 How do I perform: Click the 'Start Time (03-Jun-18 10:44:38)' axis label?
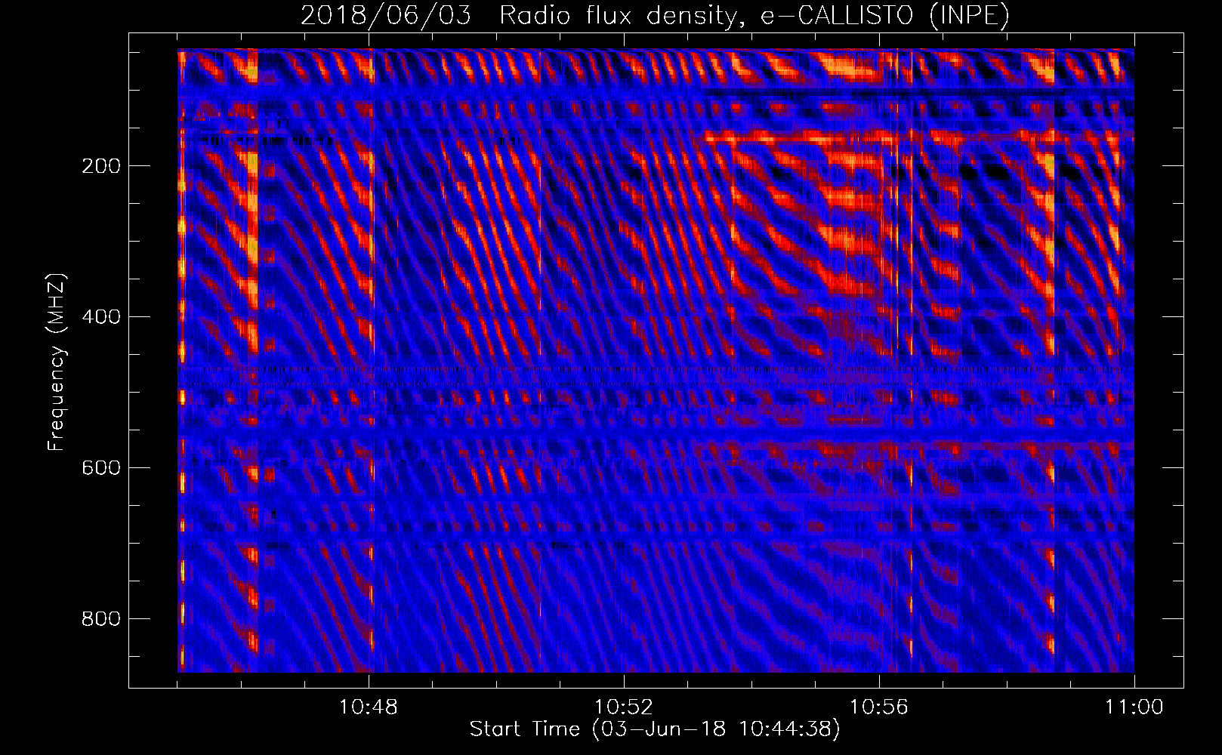tap(655, 729)
